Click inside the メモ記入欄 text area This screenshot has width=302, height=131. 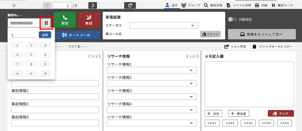tap(249, 84)
